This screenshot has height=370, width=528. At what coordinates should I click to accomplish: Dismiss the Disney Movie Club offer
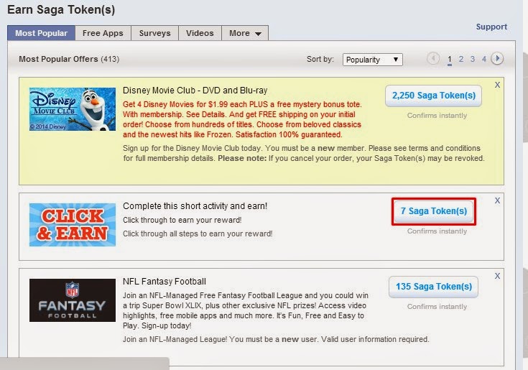pyautogui.click(x=497, y=85)
